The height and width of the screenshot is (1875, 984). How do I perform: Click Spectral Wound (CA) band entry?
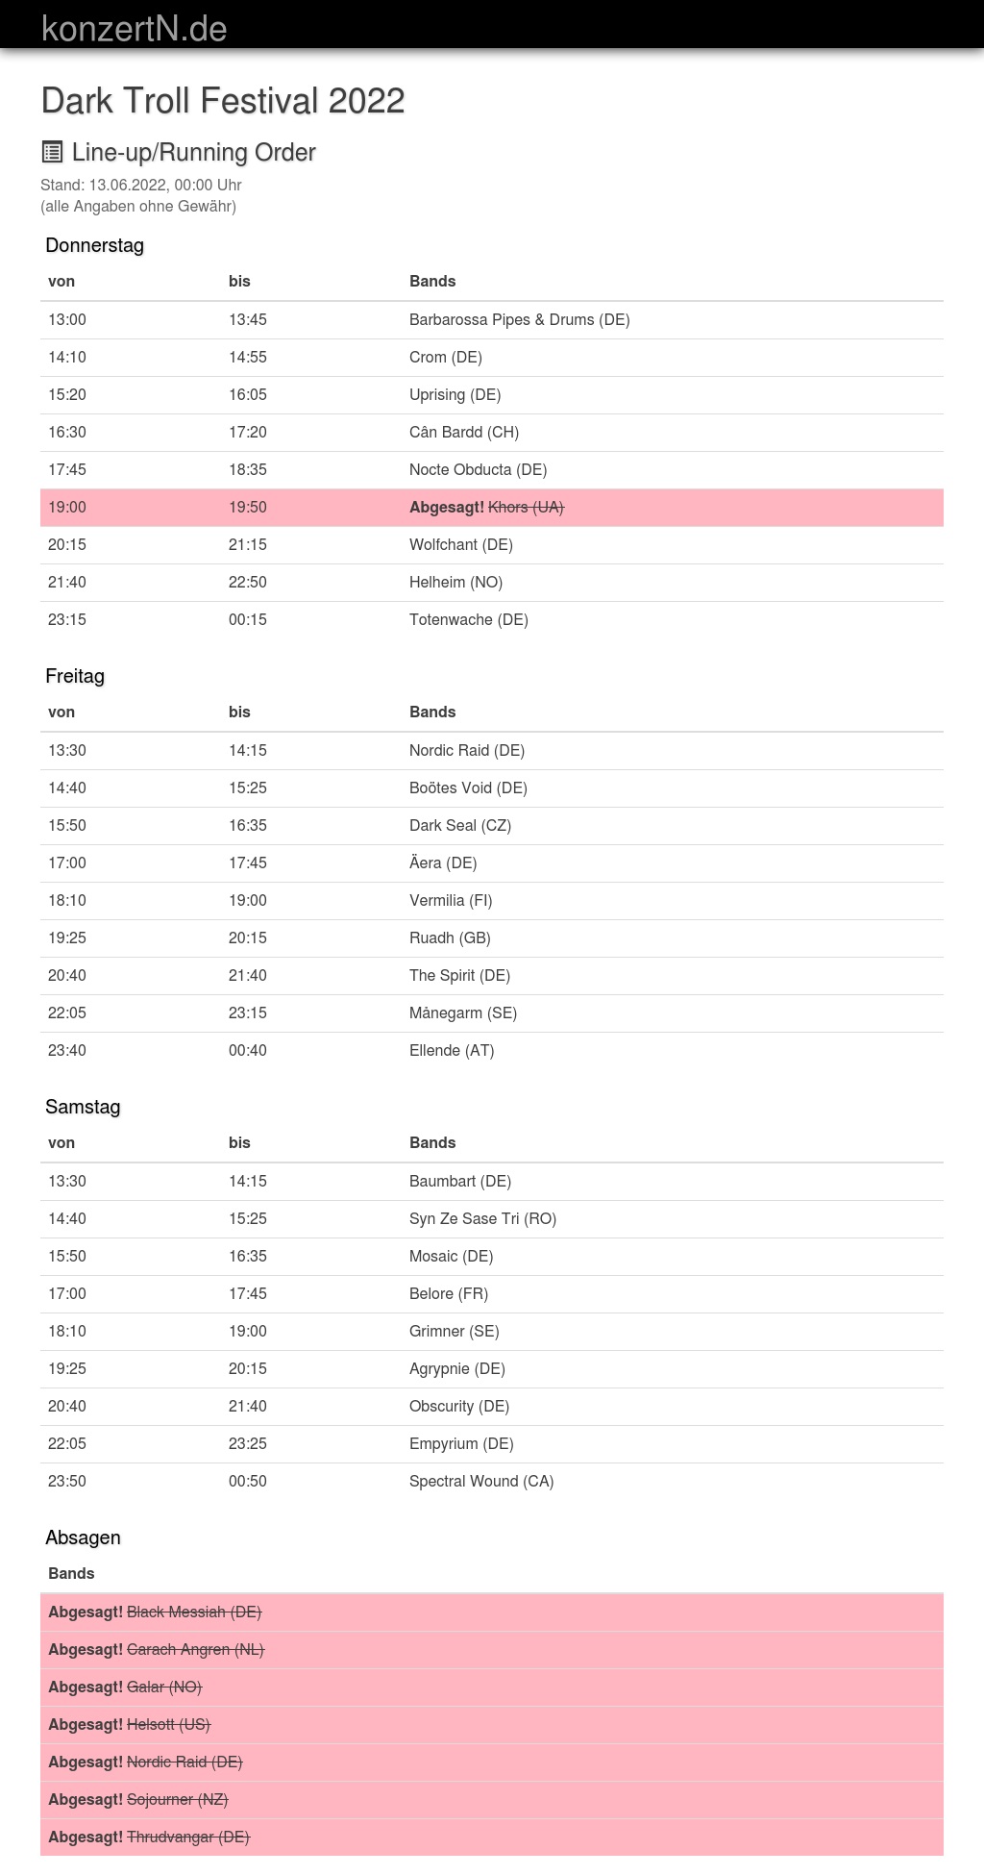[481, 1482]
